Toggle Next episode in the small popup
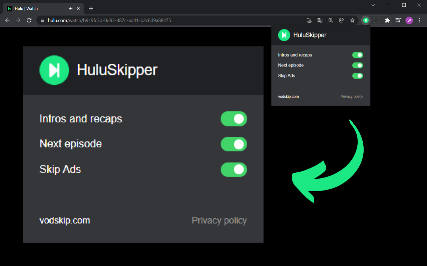The width and height of the screenshot is (427, 266). 358,65
